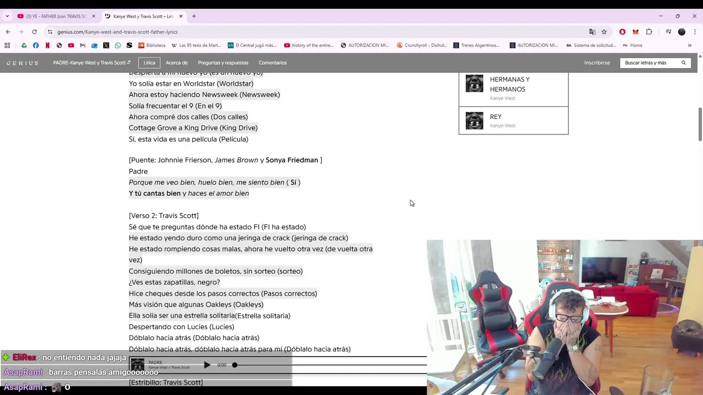Select the Lírica tab
Viewport: 703px width, 395px height.
(x=149, y=63)
